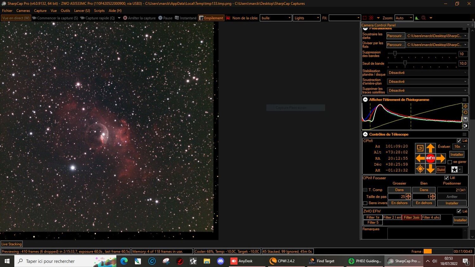Collapse the 'Contrôles du Télescope' section

tap(365, 134)
